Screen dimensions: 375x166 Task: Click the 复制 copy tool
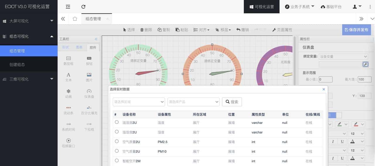click(164, 30)
